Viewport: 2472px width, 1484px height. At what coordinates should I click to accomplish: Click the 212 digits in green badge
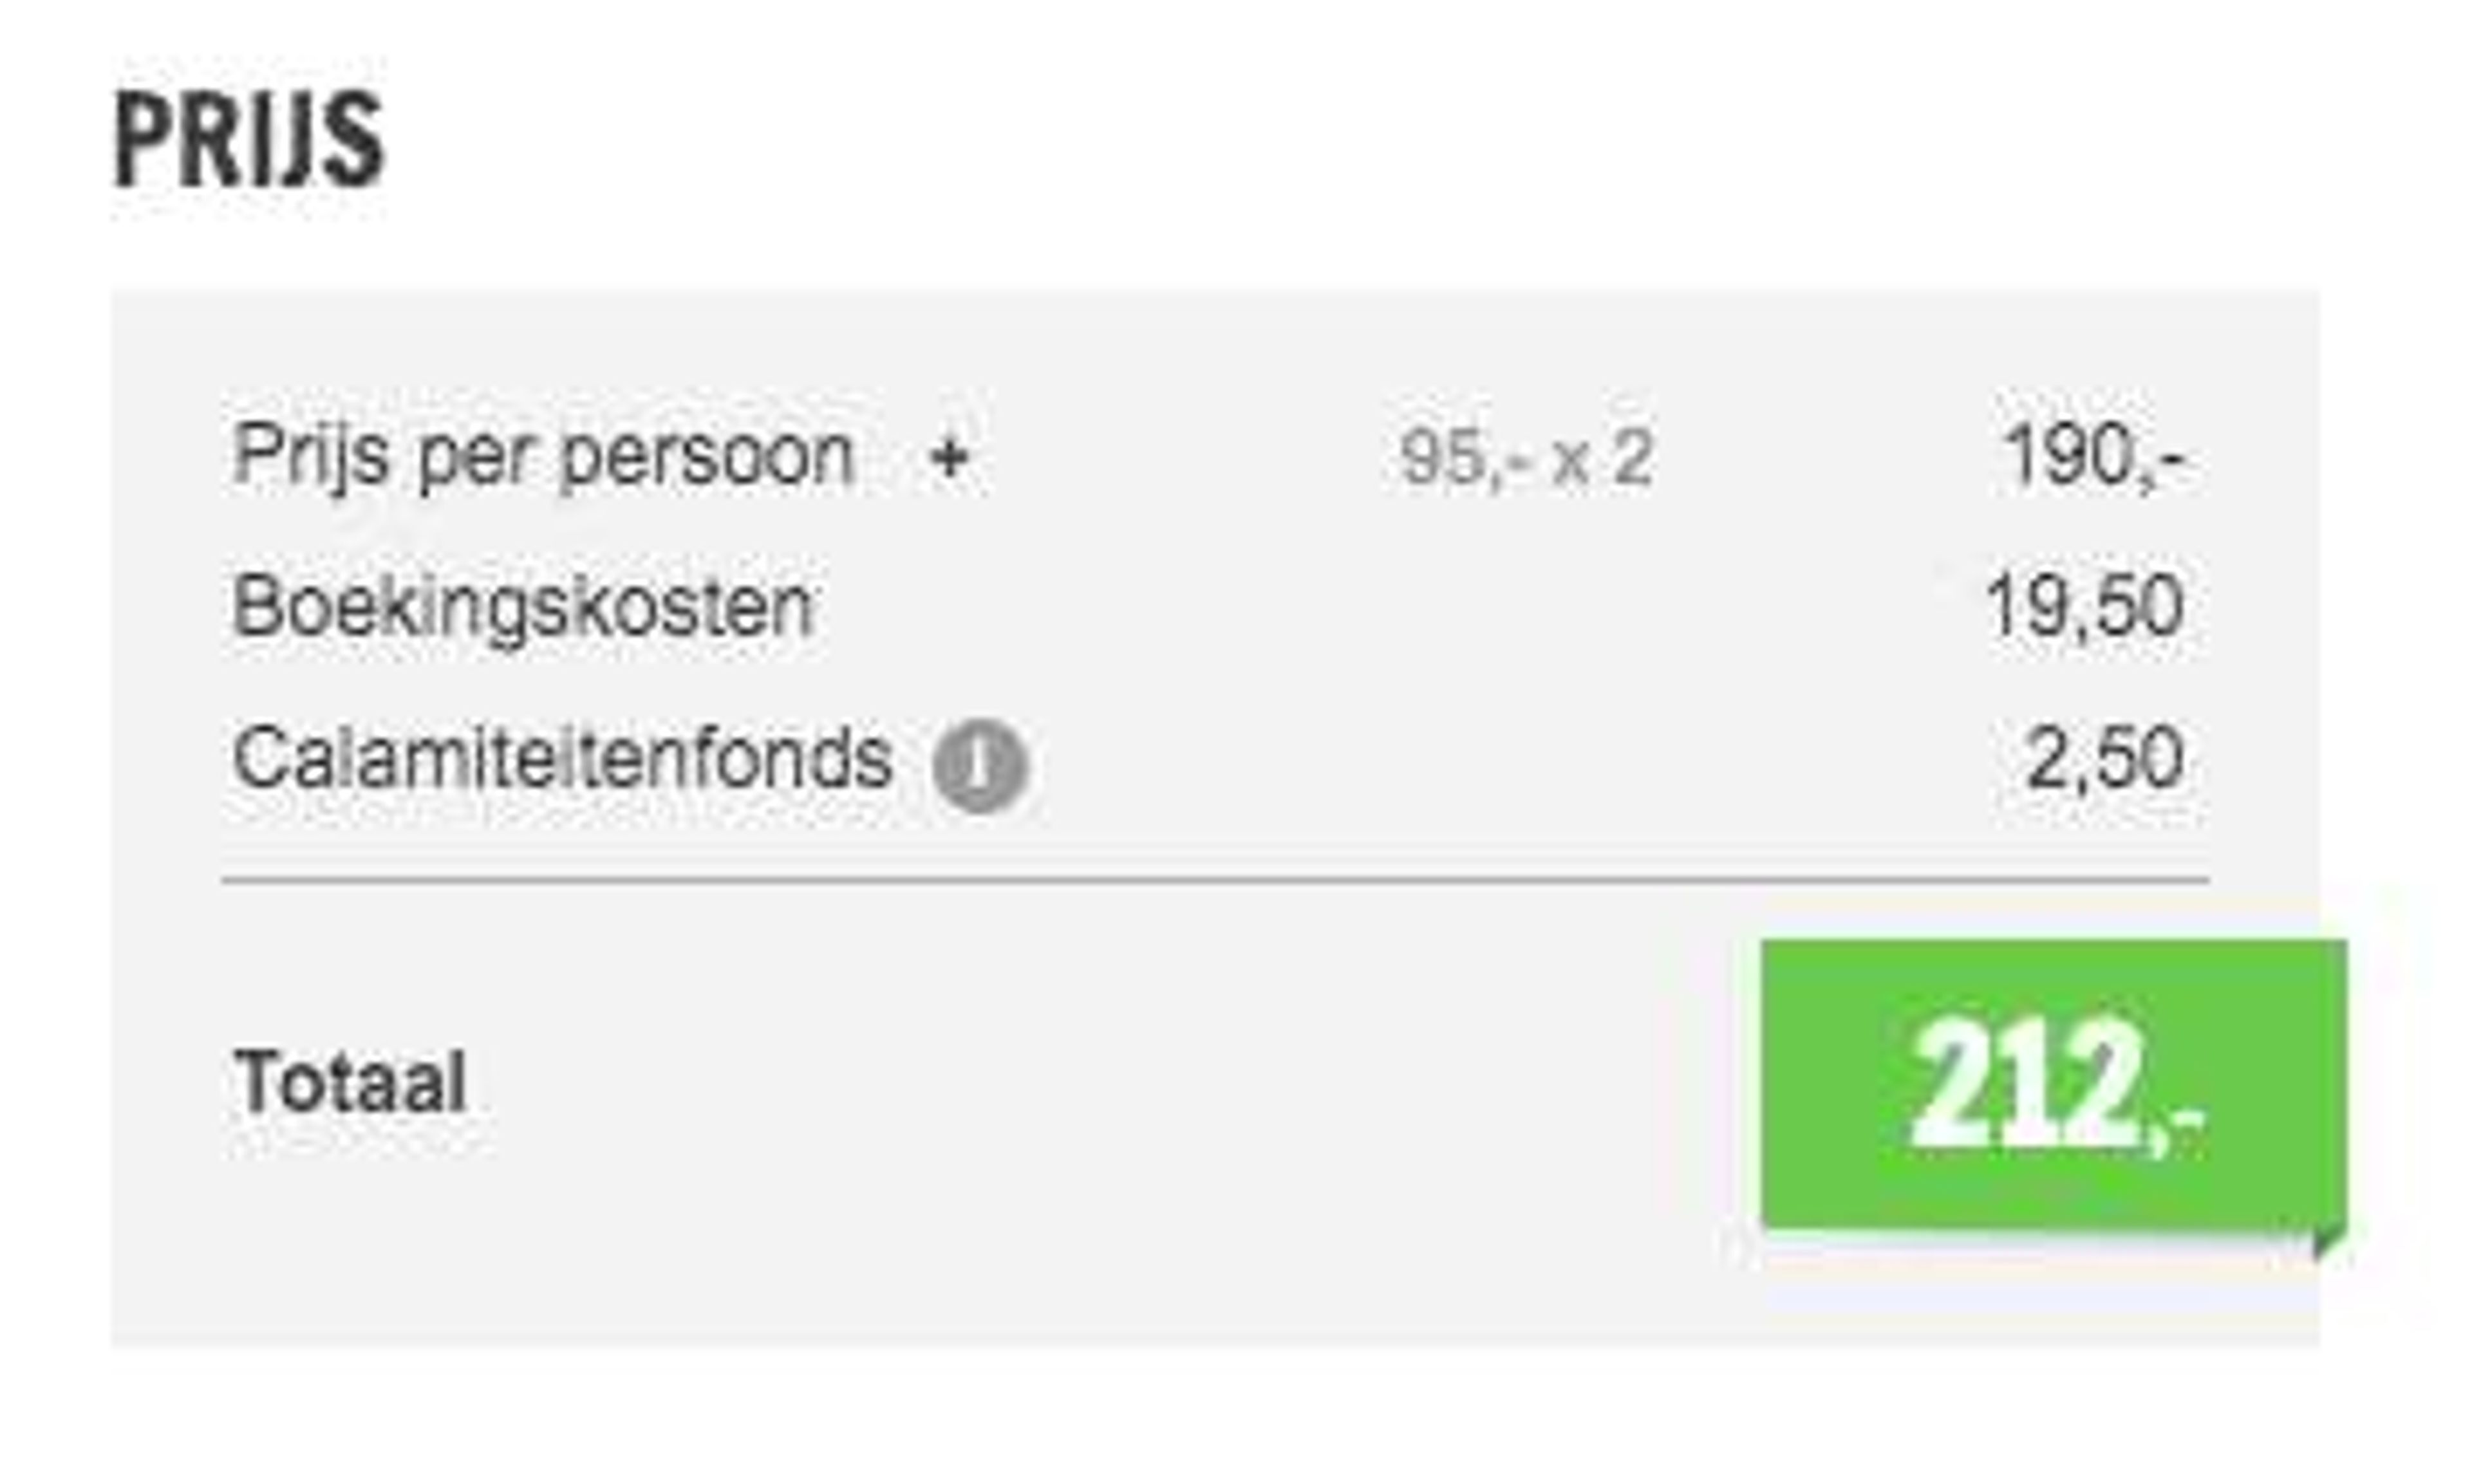(2025, 1083)
